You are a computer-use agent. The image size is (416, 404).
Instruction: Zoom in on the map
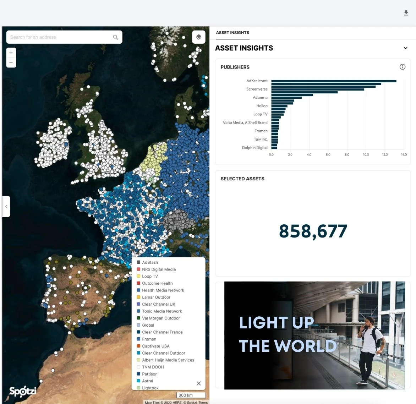coord(11,53)
